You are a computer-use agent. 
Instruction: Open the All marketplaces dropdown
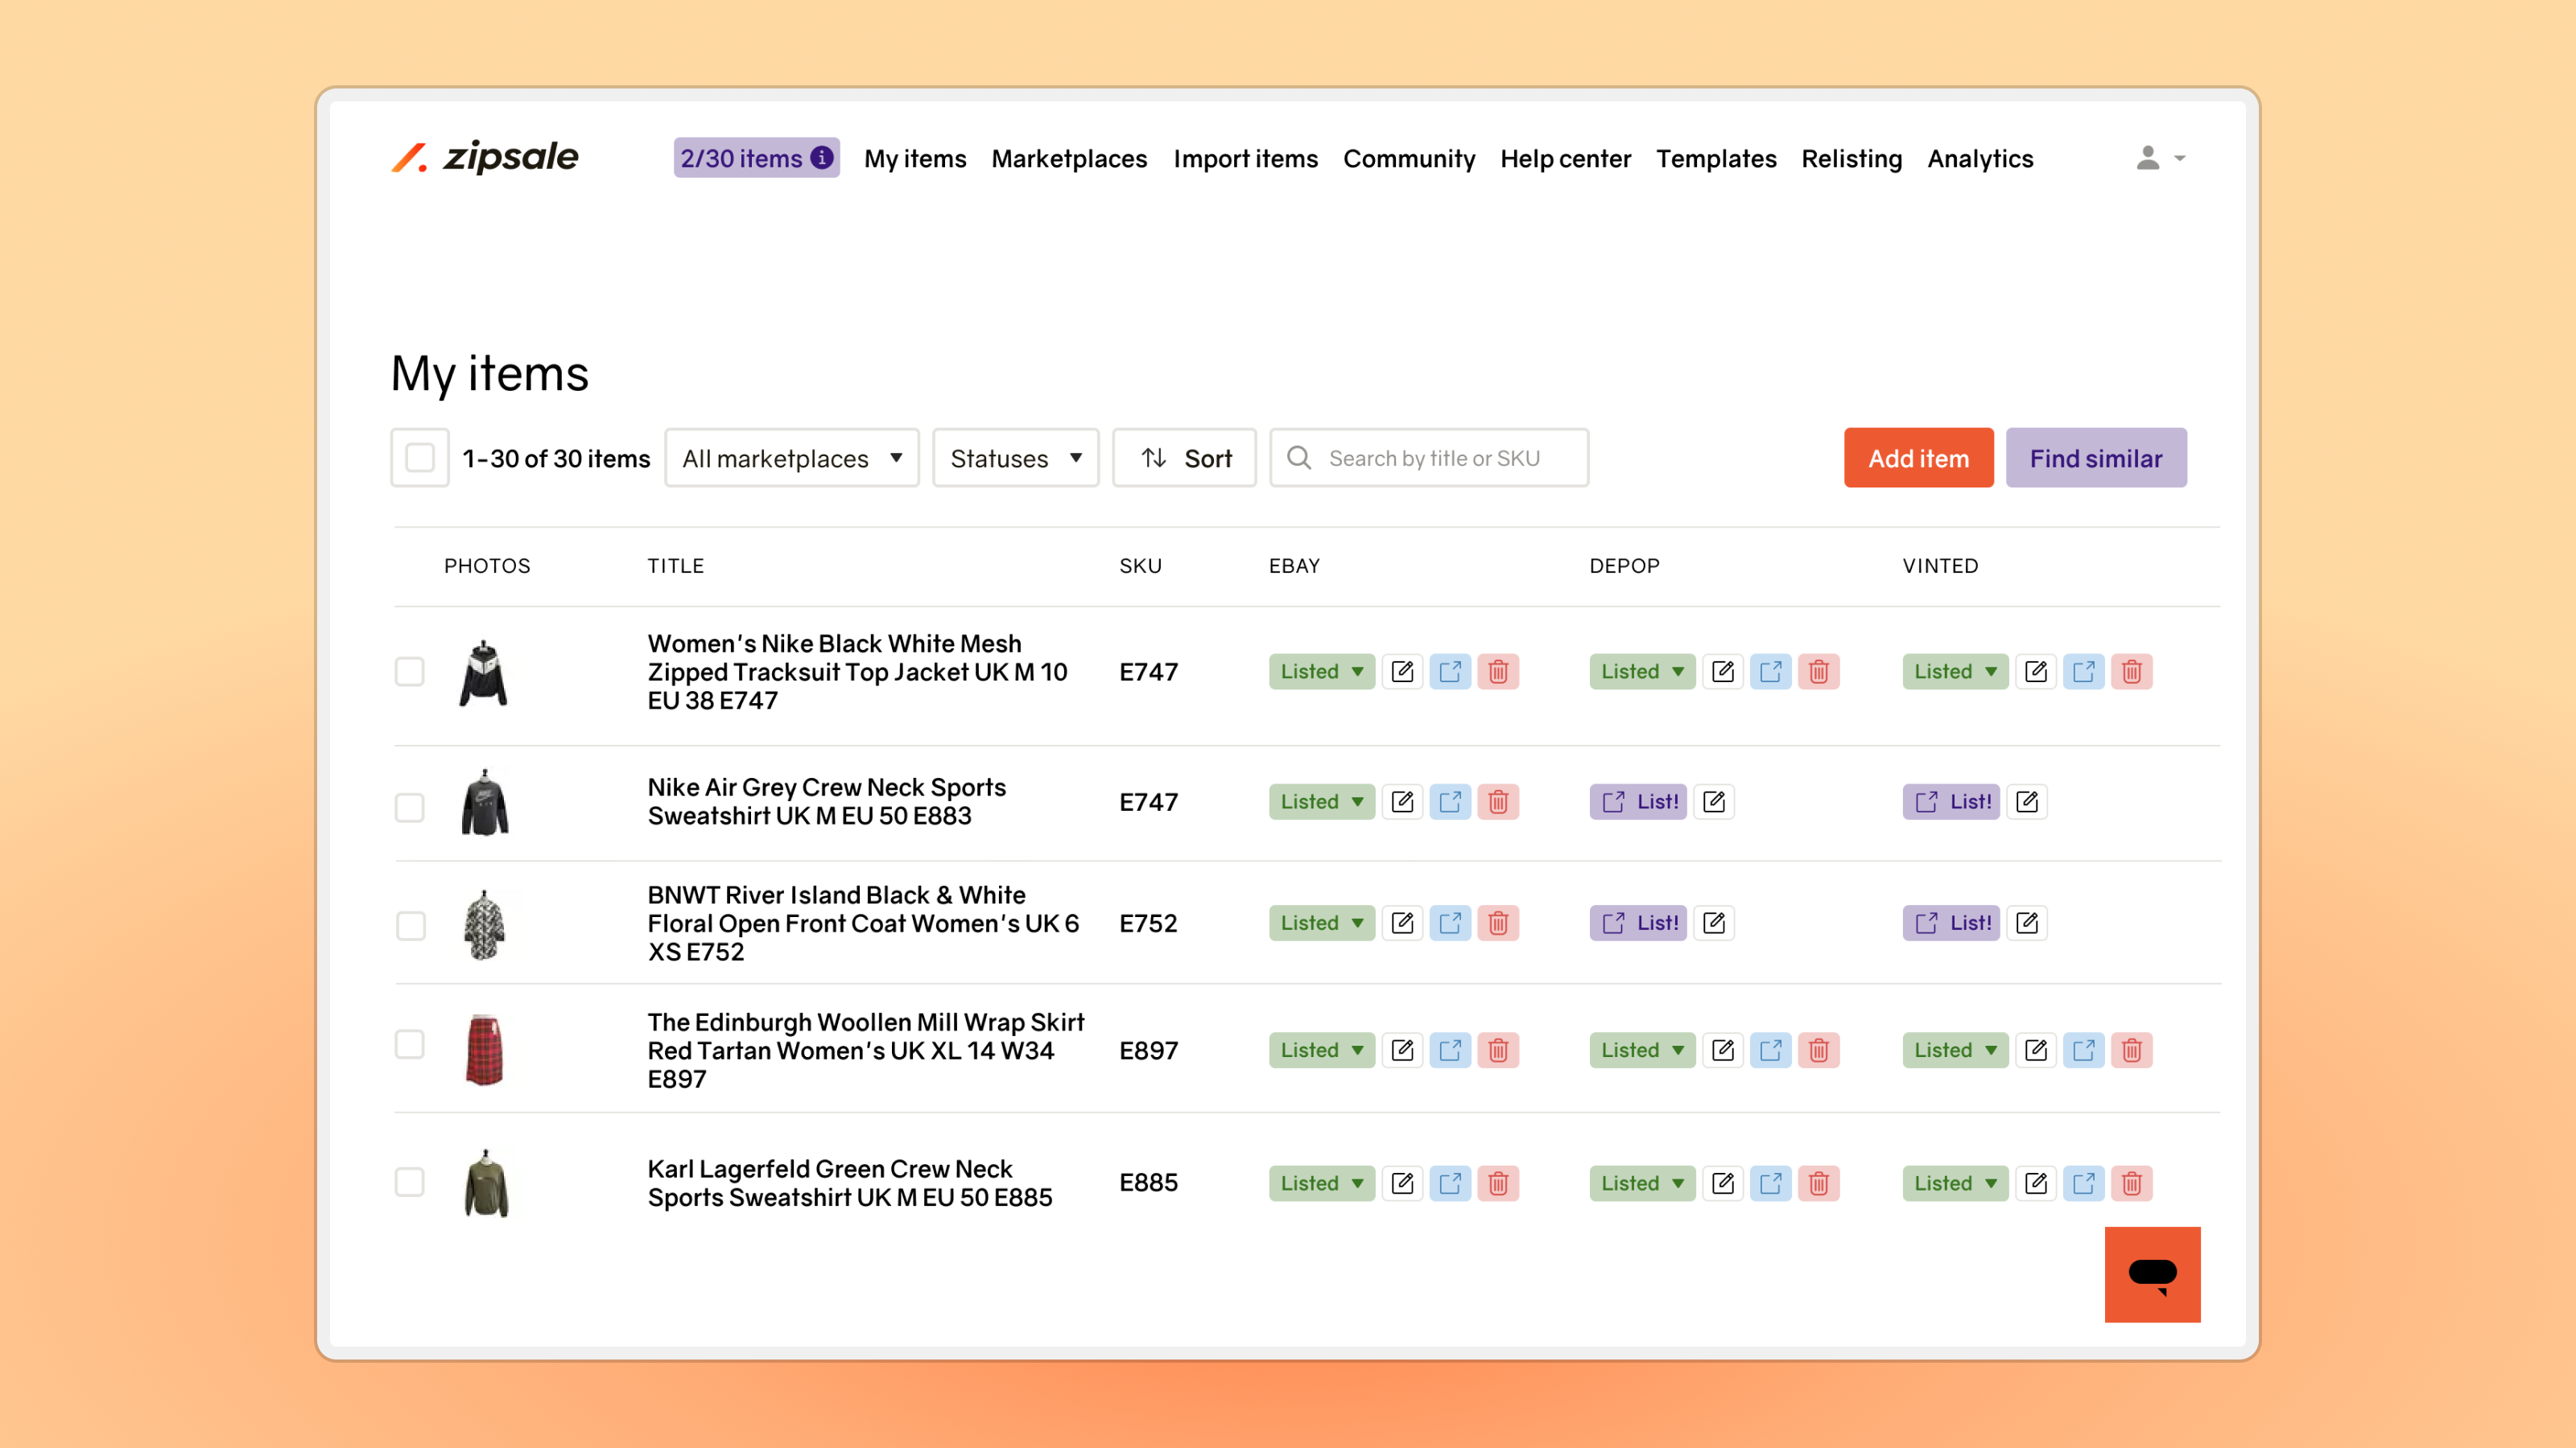(x=791, y=459)
